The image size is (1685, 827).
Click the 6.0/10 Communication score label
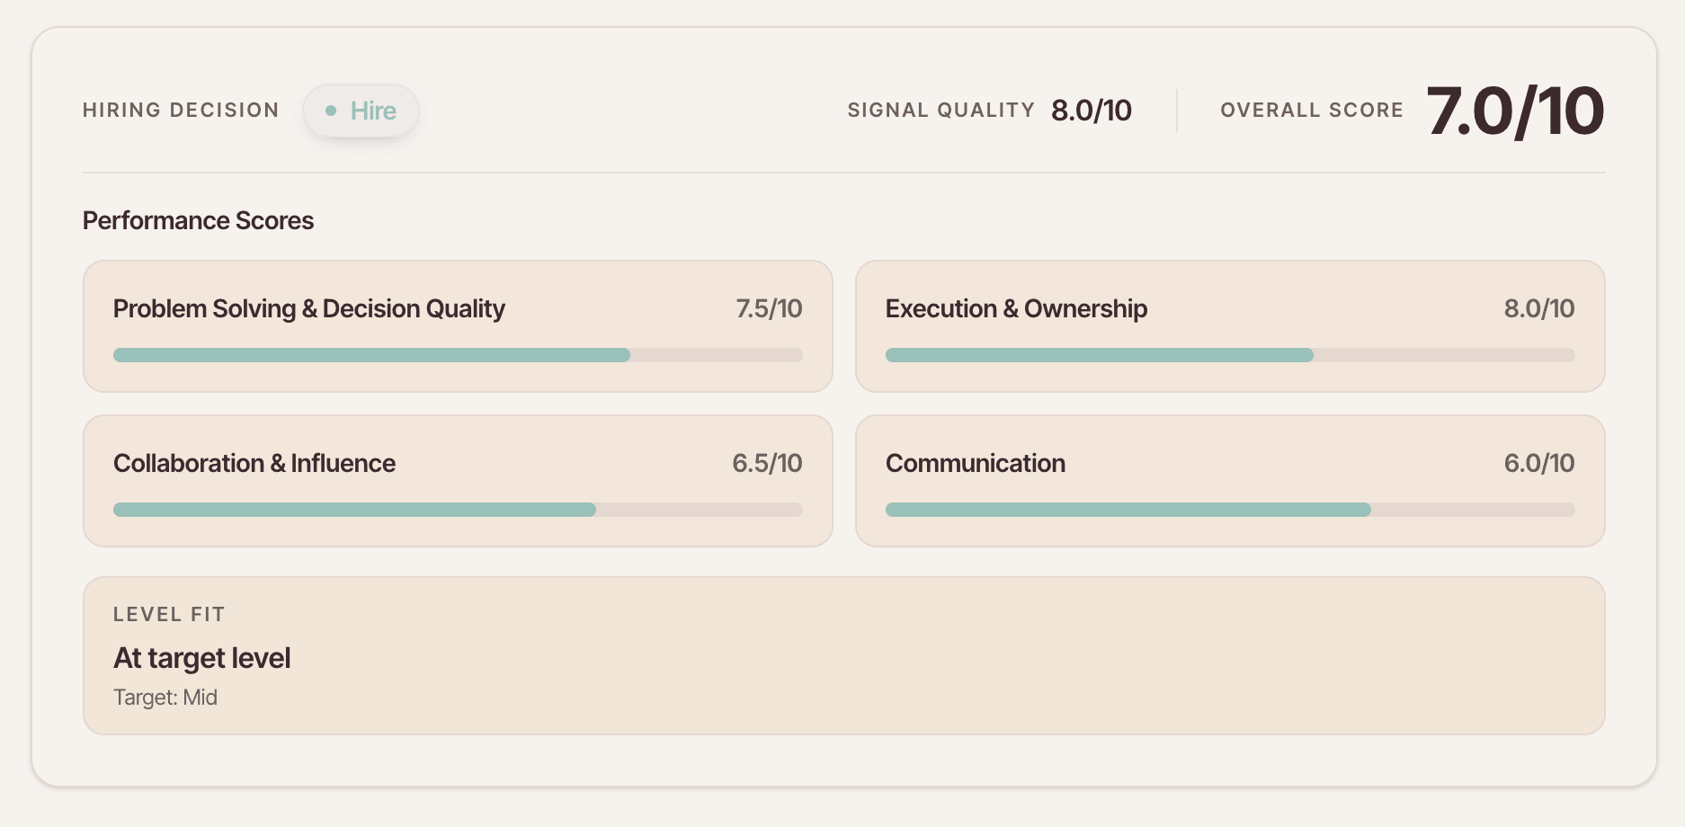pos(1542,463)
